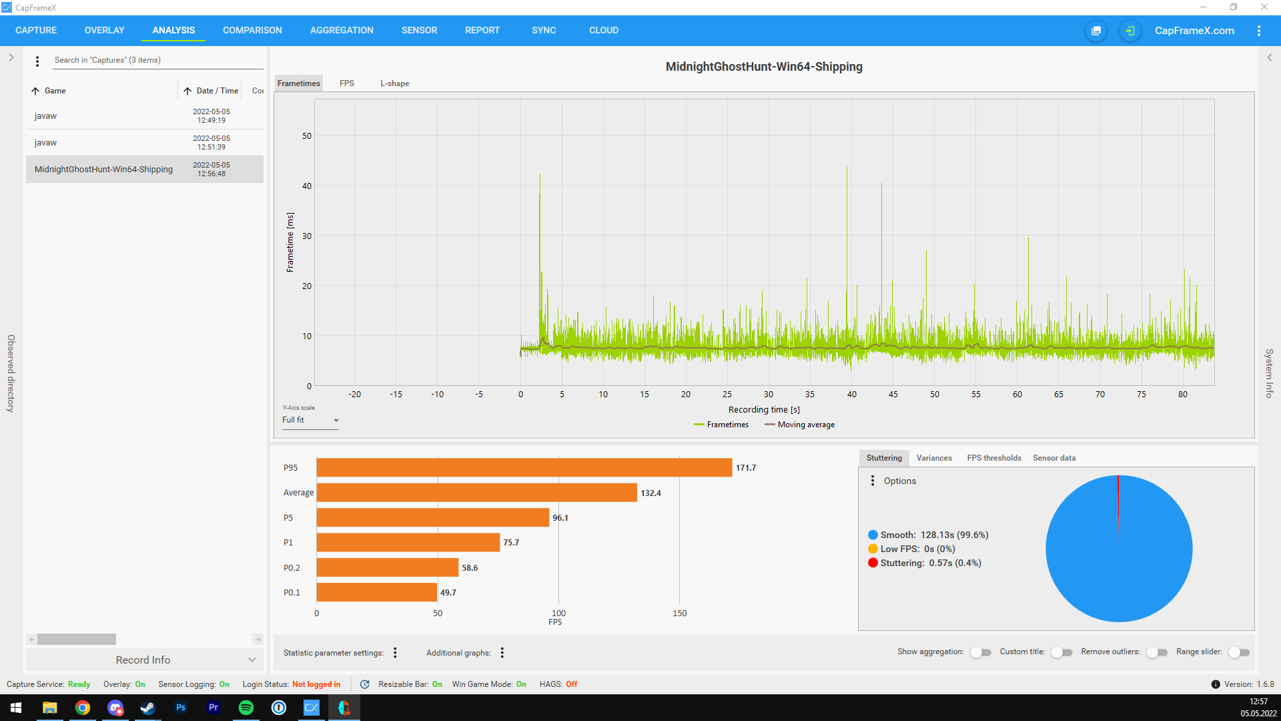Open Stuttering chart Options menu
This screenshot has height=721, width=1281.
pyautogui.click(x=873, y=481)
